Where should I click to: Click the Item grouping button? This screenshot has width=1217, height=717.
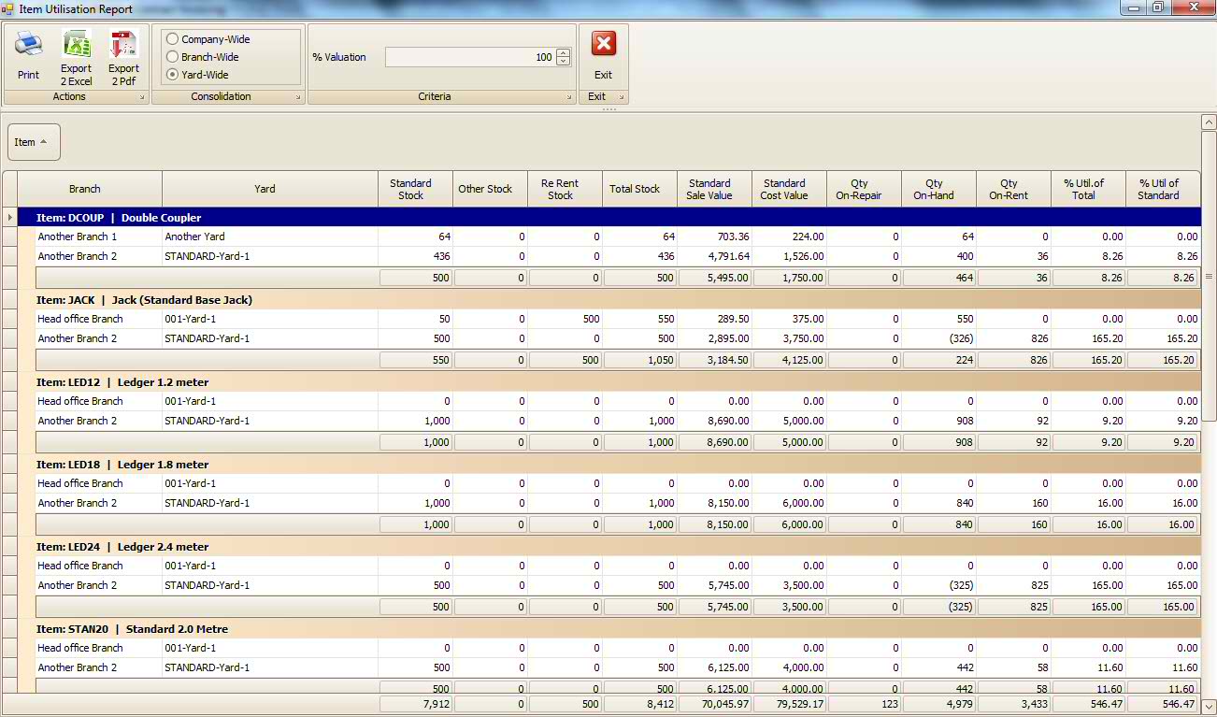[x=34, y=142]
